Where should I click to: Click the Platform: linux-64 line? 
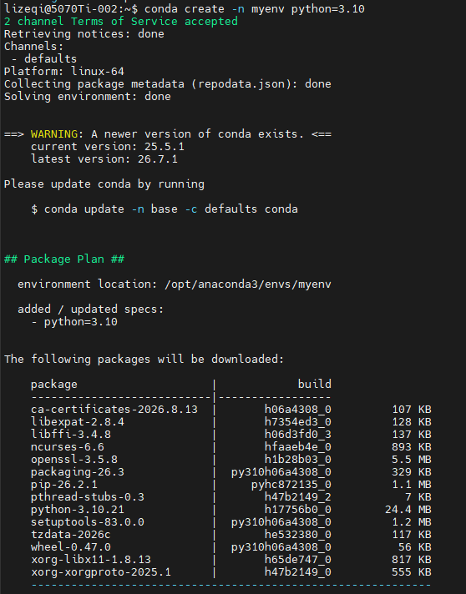[x=64, y=71]
